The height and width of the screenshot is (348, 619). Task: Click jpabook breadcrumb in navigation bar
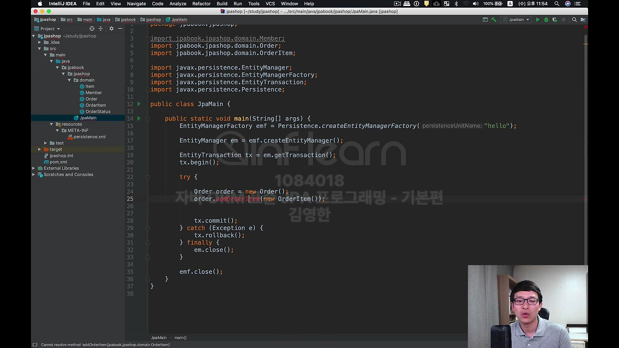click(x=126, y=20)
